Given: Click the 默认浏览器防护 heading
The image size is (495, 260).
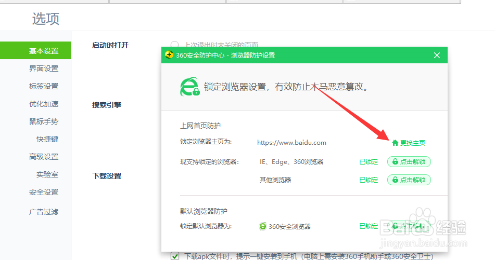Looking at the screenshot, I should (204, 211).
